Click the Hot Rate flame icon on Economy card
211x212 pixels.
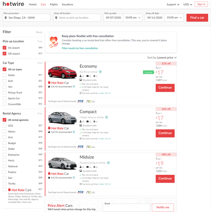49,82
